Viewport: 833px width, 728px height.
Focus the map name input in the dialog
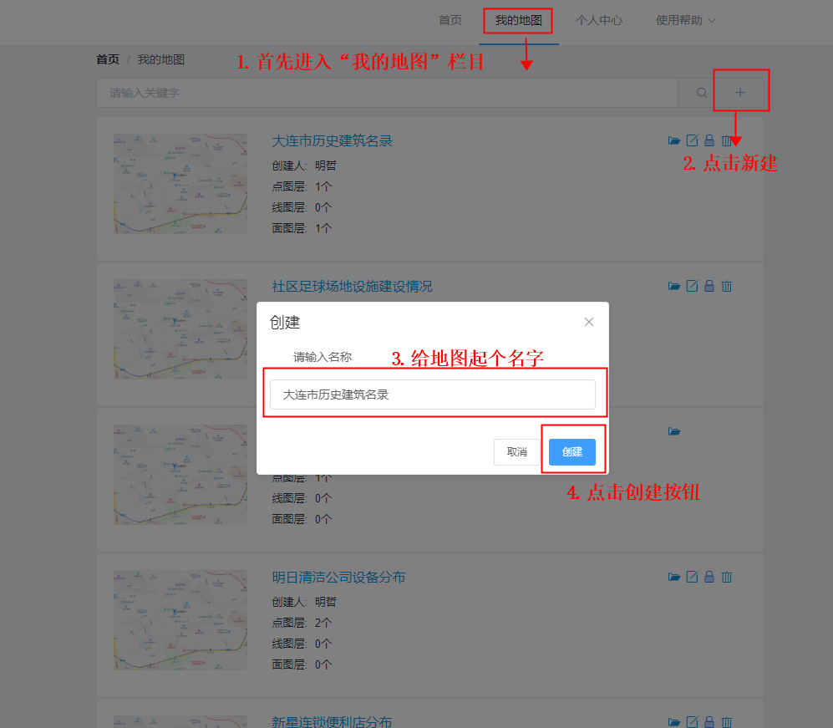[x=433, y=395]
